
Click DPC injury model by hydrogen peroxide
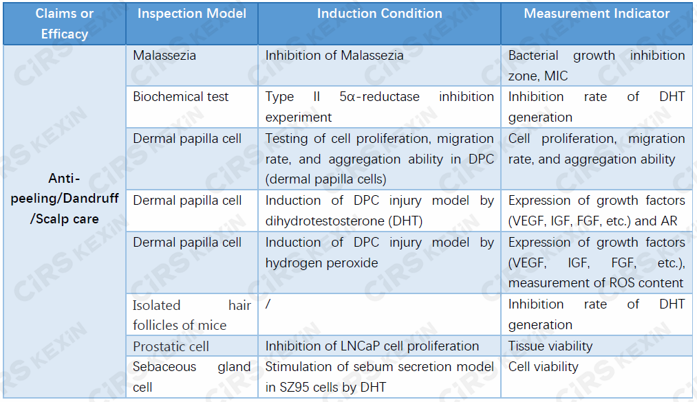tap(380, 263)
